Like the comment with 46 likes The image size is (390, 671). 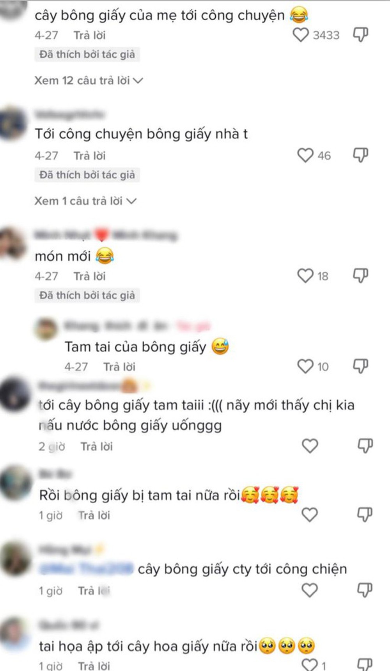click(305, 155)
